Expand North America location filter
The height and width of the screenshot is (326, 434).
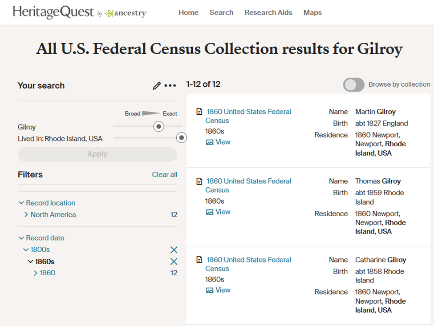[x=26, y=215]
